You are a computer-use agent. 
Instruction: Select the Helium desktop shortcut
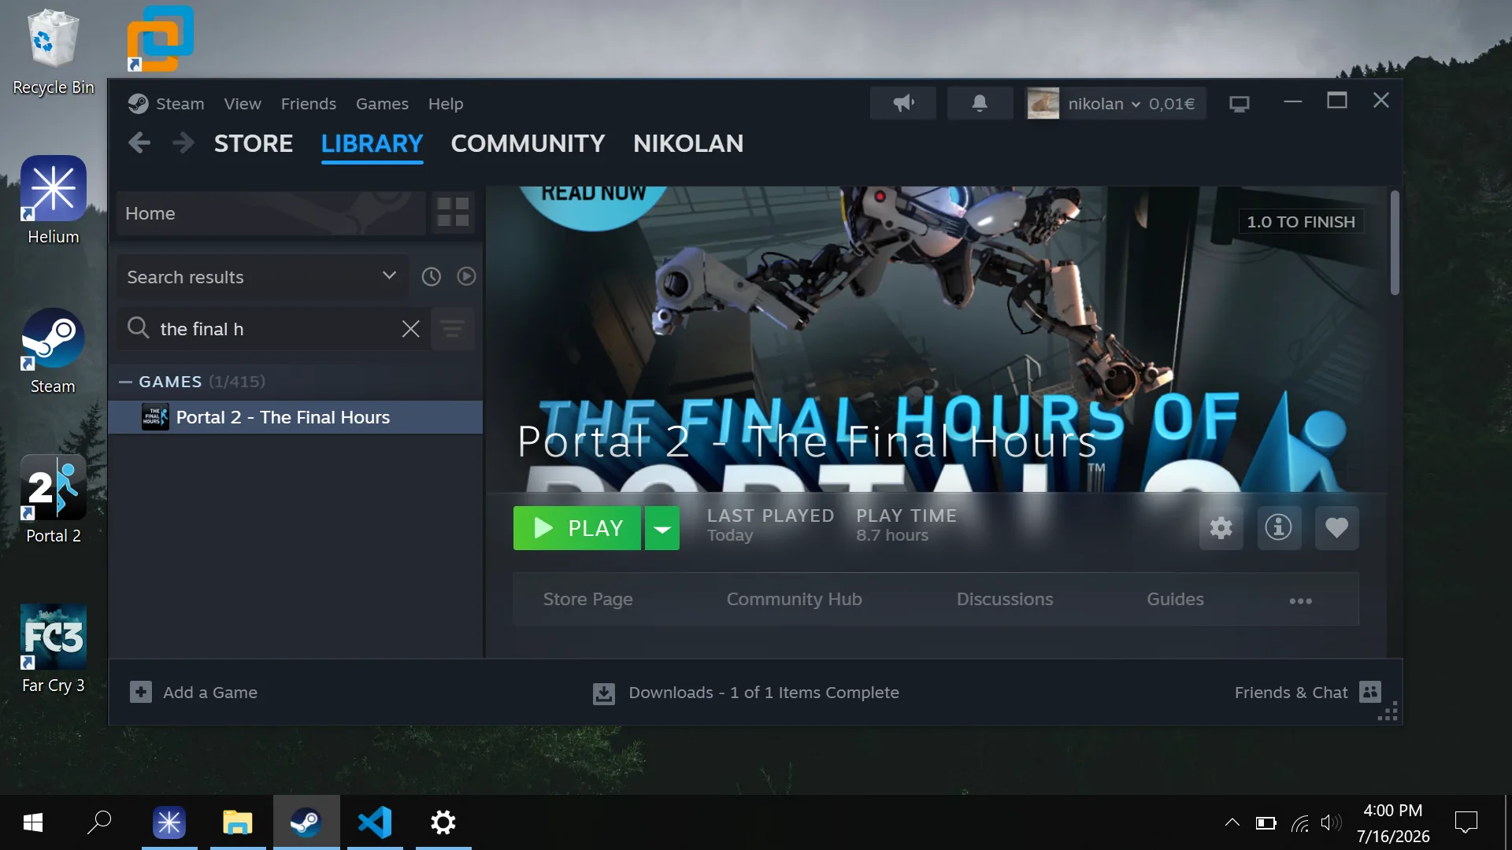(53, 201)
